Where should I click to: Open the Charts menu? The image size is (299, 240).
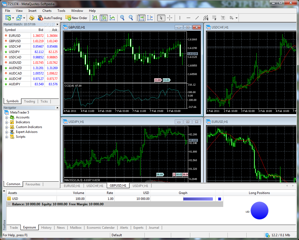pos(47,11)
